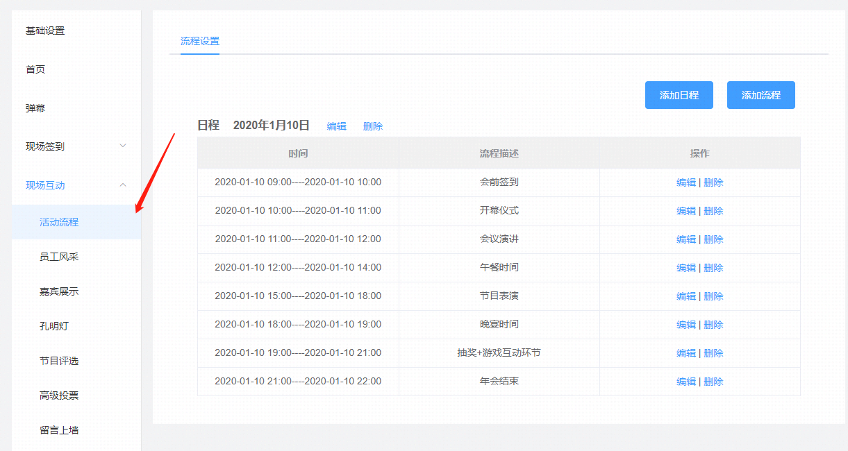The height and width of the screenshot is (451, 848).
Task: Edit the 开幕仪式 row
Action: pyautogui.click(x=686, y=211)
